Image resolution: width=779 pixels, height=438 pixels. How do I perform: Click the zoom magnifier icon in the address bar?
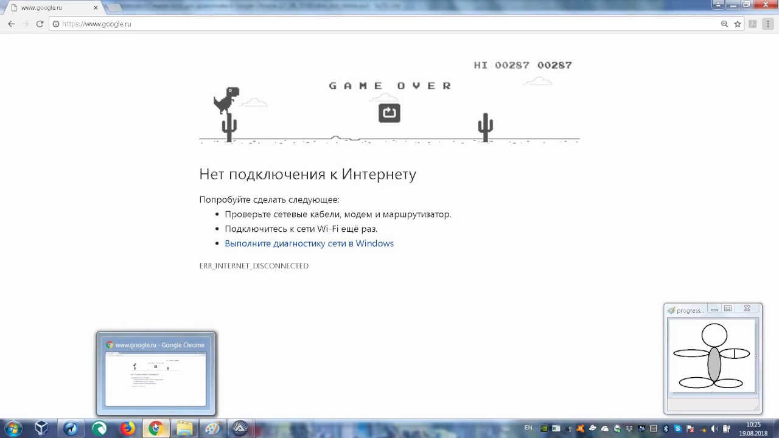coord(724,24)
